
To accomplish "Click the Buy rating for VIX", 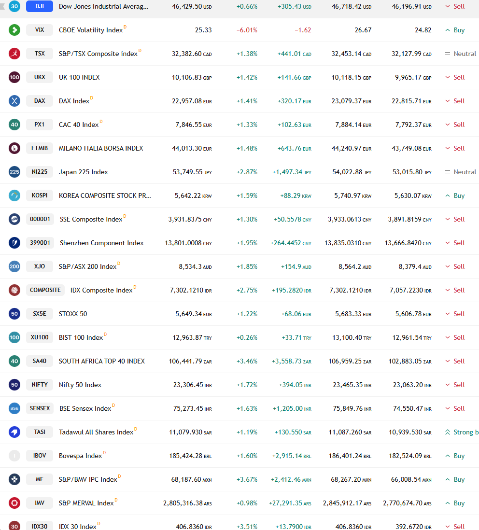I will [455, 30].
